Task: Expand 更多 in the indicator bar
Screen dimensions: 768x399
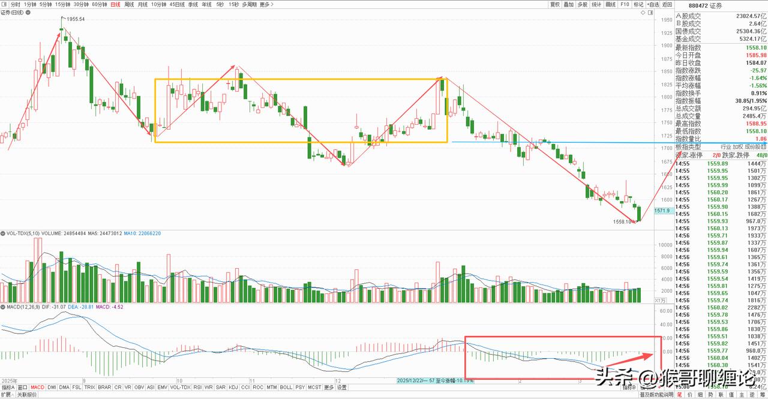Action: 329,387
